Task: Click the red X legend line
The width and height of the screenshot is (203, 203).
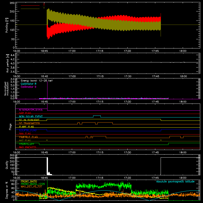Action: 30,5
